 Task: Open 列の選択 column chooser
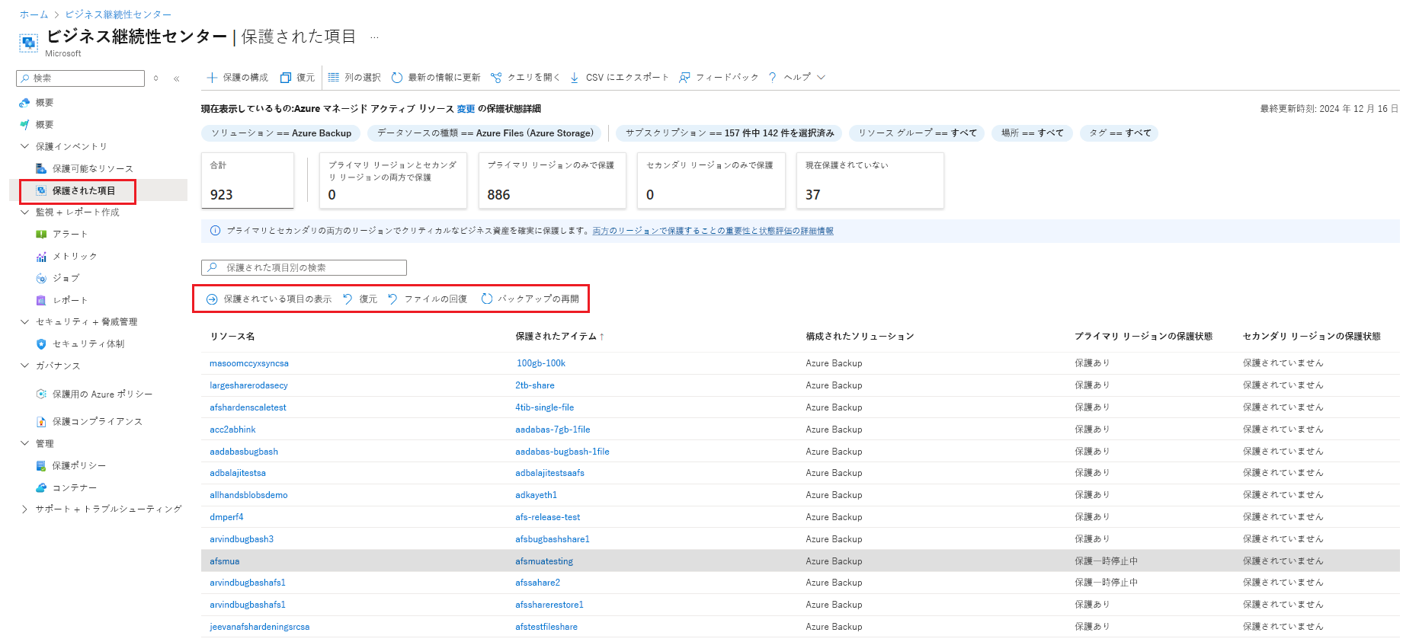pyautogui.click(x=354, y=78)
